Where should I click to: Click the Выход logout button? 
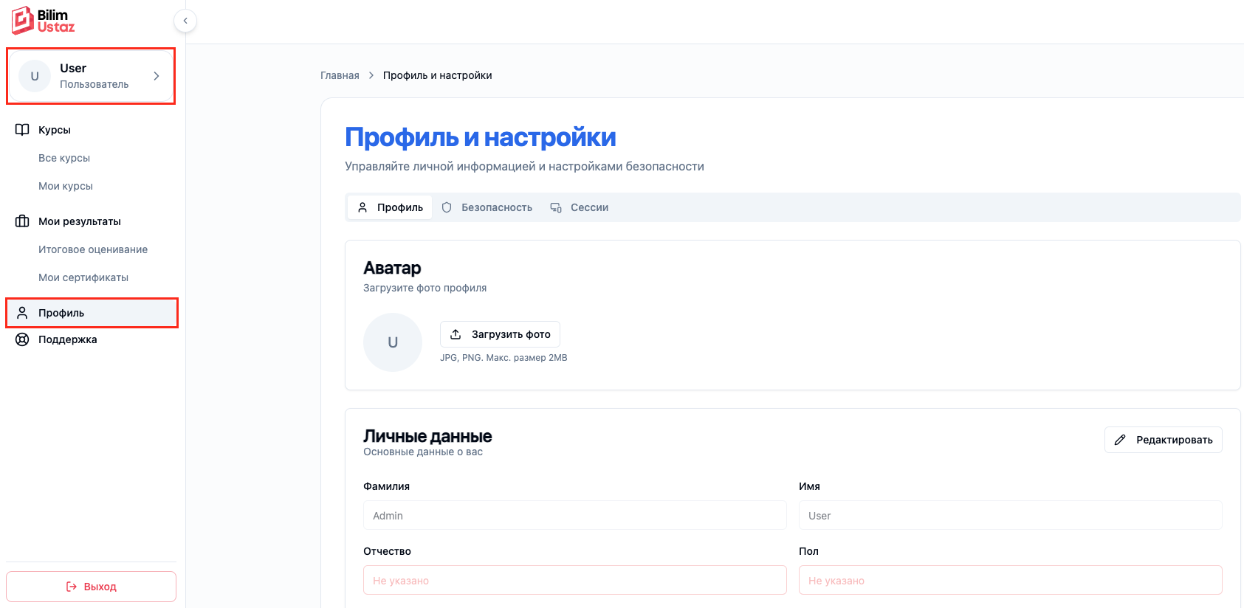(x=92, y=587)
